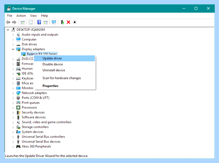Minimize the Device Manager window
Screen dimensions: 219x163
pyautogui.click(x=184, y=8)
